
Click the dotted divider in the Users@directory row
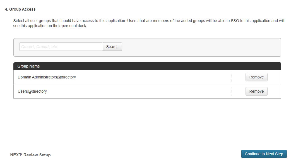tap(232, 91)
